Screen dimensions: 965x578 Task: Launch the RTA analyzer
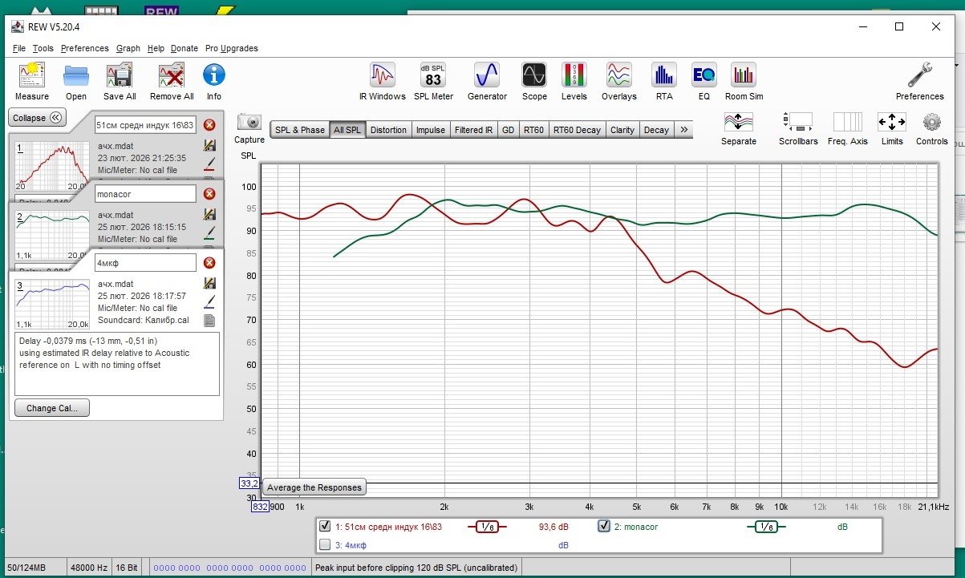coord(664,82)
